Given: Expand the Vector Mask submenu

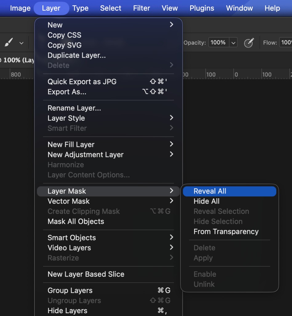Looking at the screenshot, I should 109,201.
